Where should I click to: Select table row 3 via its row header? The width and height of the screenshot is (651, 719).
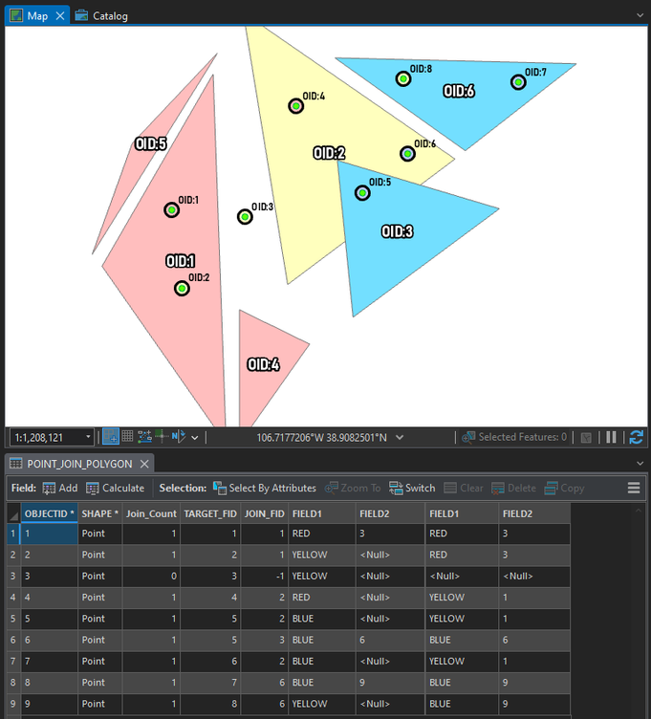pyautogui.click(x=13, y=576)
